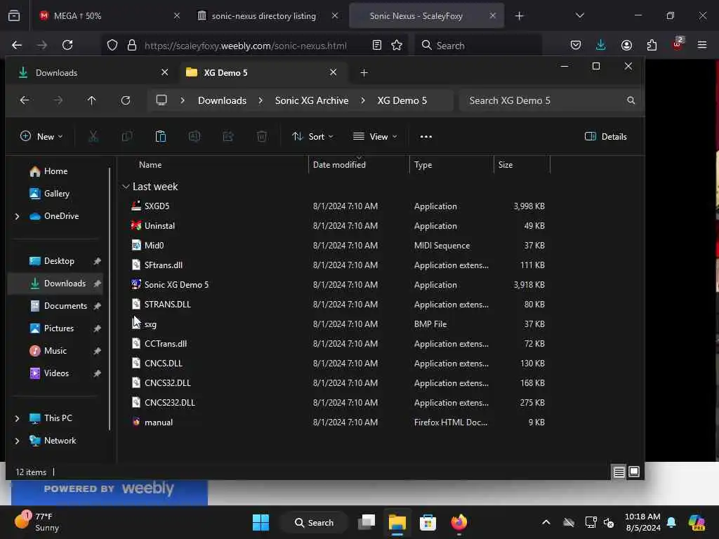The height and width of the screenshot is (539, 719).
Task: Click the Save to Pocket icon
Action: pyautogui.click(x=576, y=45)
